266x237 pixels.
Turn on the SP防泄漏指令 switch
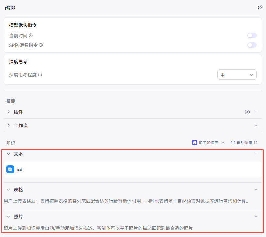[252, 45]
